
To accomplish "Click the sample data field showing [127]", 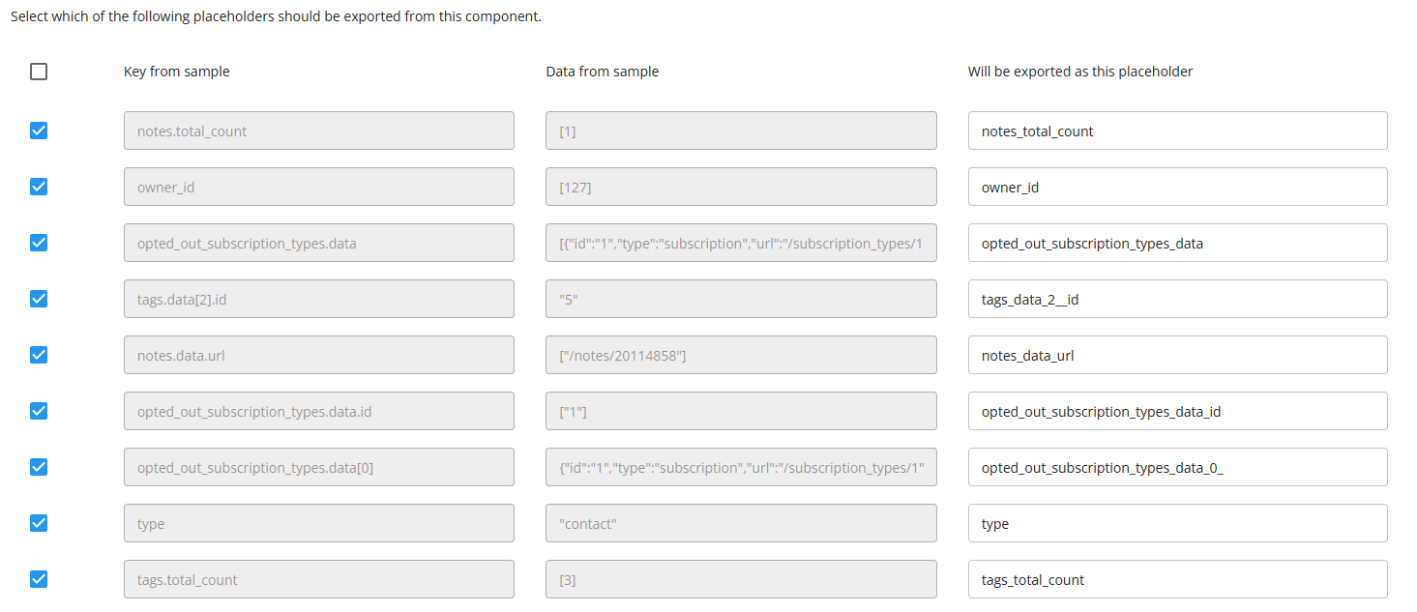I will (741, 186).
